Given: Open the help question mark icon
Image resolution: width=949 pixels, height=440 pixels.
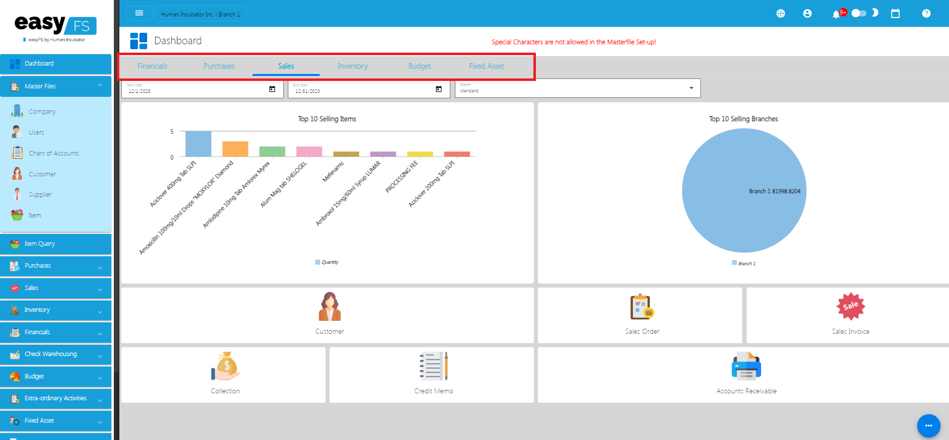Looking at the screenshot, I should coord(926,13).
